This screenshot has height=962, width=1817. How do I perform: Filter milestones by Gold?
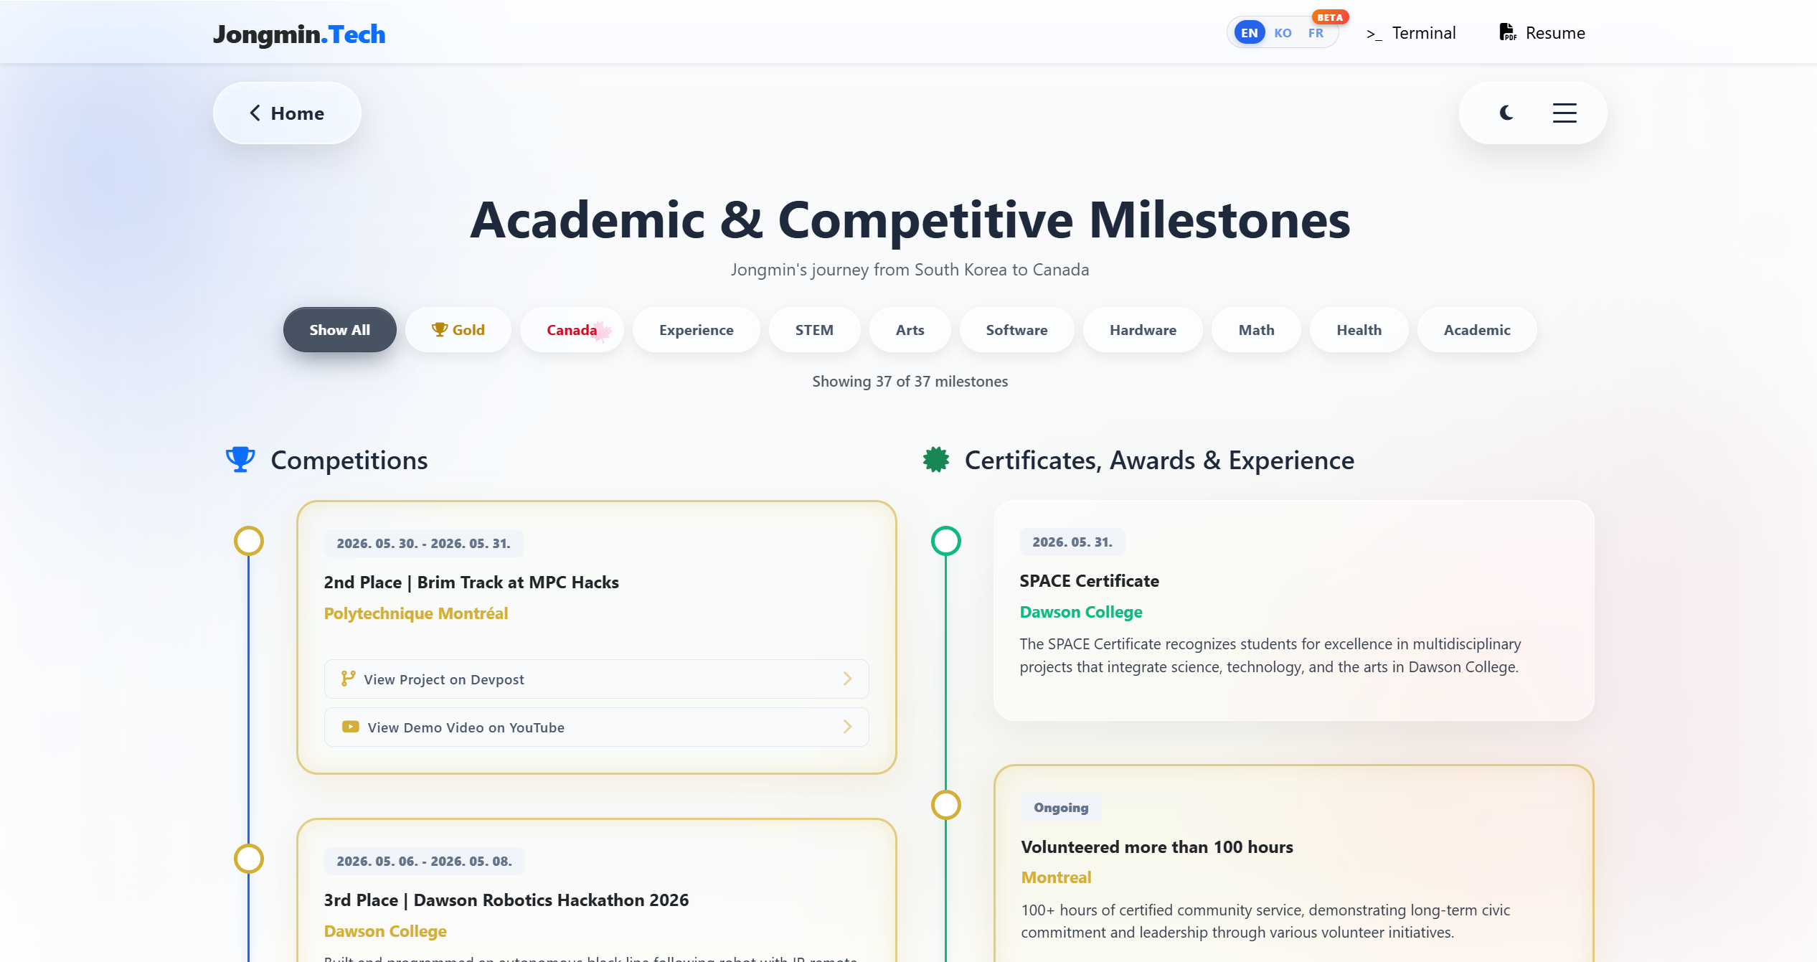(x=458, y=330)
